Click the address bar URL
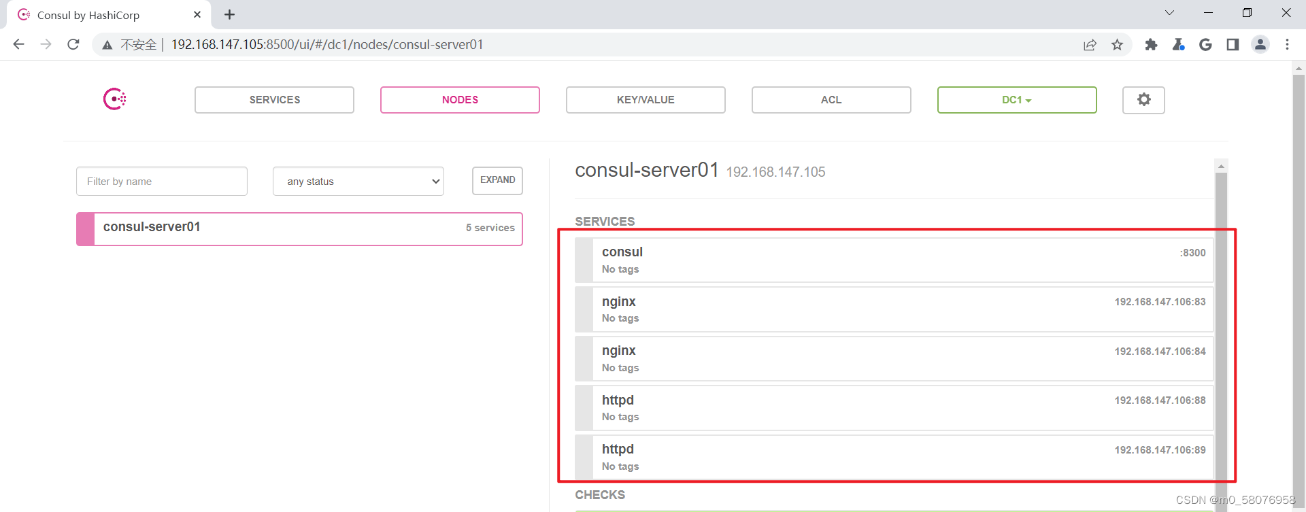 [x=327, y=44]
